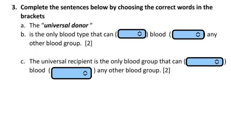Click the "[2]" marks label ending sentence c
This screenshot has width=231, height=136.
pos(167,70)
